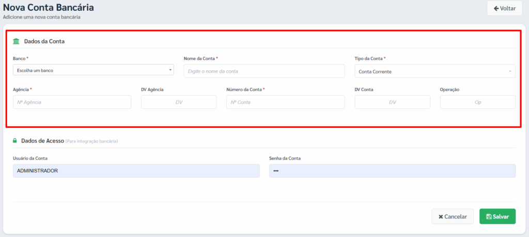Select the Usuário da Conta field
Image resolution: width=529 pixels, height=237 pixels.
[x=136, y=171]
